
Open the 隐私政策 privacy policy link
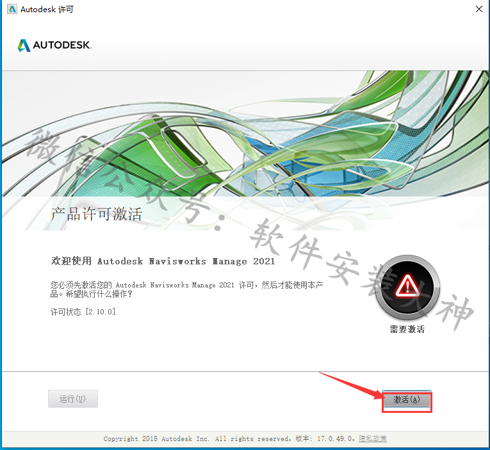(373, 438)
